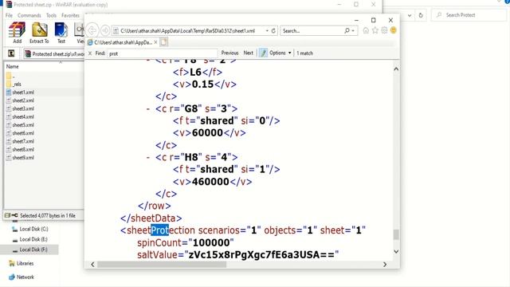Select sheet8.xml in WinRAR list

(23, 149)
